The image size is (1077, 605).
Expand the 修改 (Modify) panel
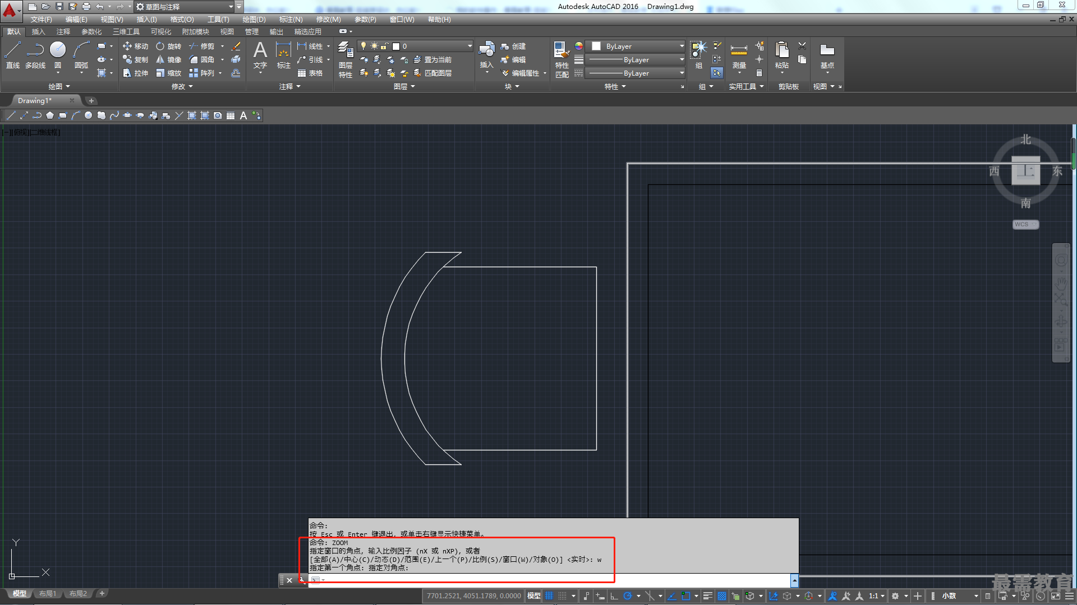(182, 86)
